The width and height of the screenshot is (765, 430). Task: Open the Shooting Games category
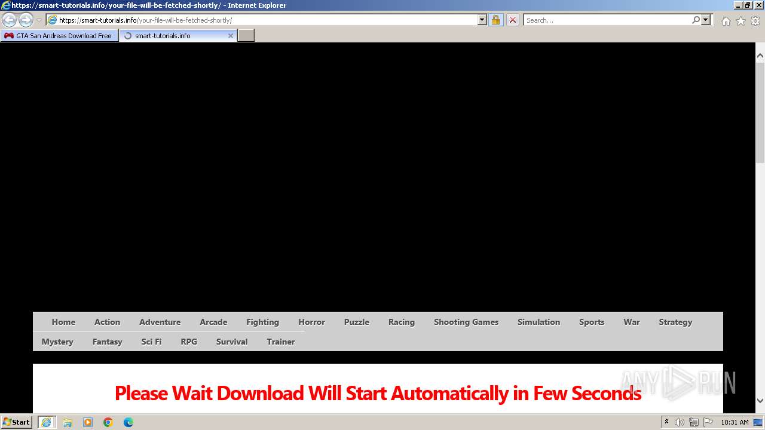(x=466, y=322)
